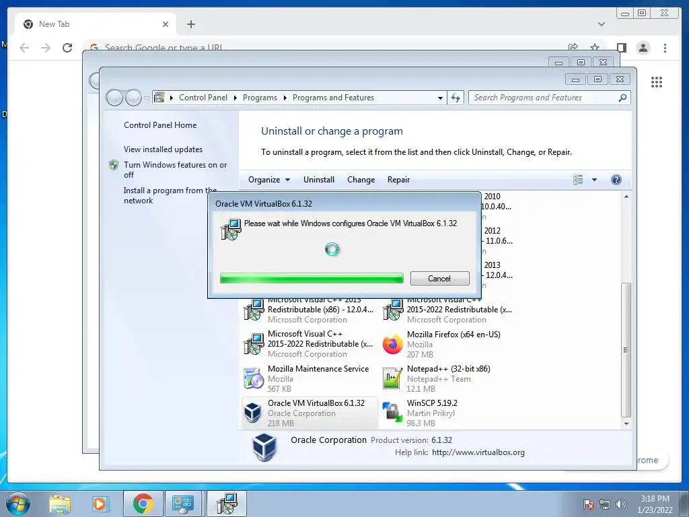Click the volume icon in system tray
Viewport: 689px width, 517px height.
(x=621, y=504)
